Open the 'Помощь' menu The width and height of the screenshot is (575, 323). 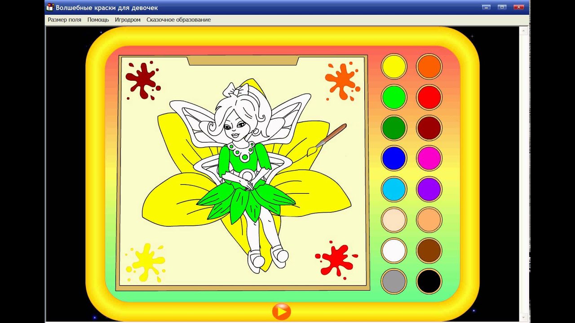click(x=98, y=20)
